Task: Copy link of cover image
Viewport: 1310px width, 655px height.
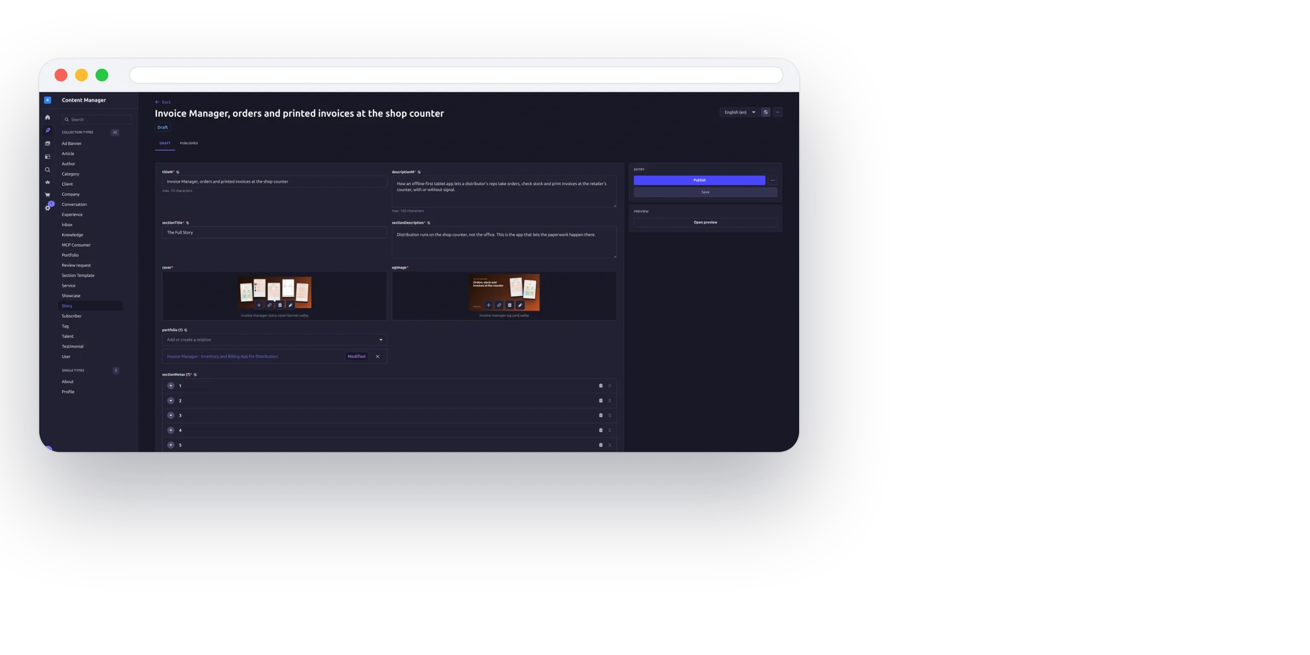Action: pos(270,305)
